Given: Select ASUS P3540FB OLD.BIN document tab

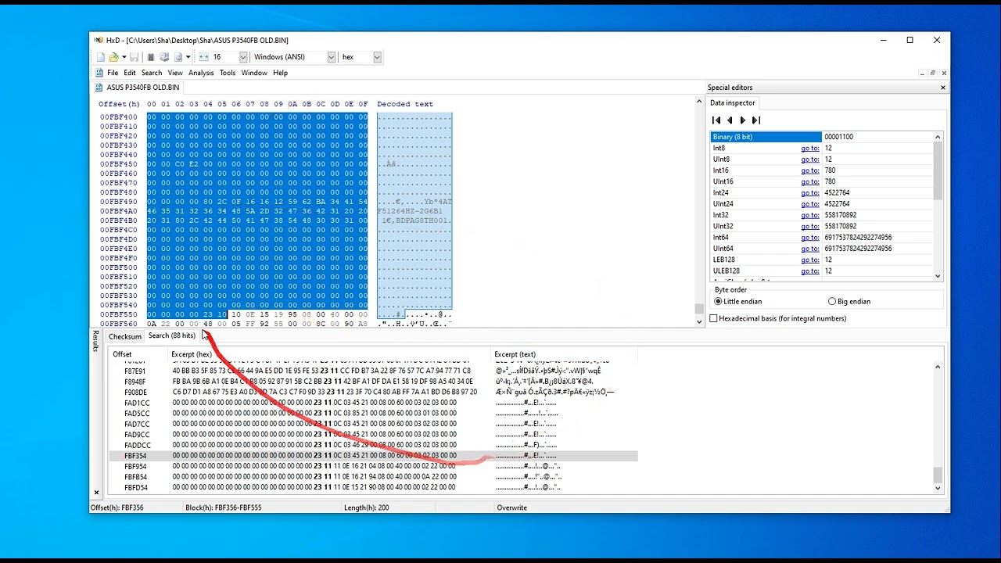Looking at the screenshot, I should [138, 88].
